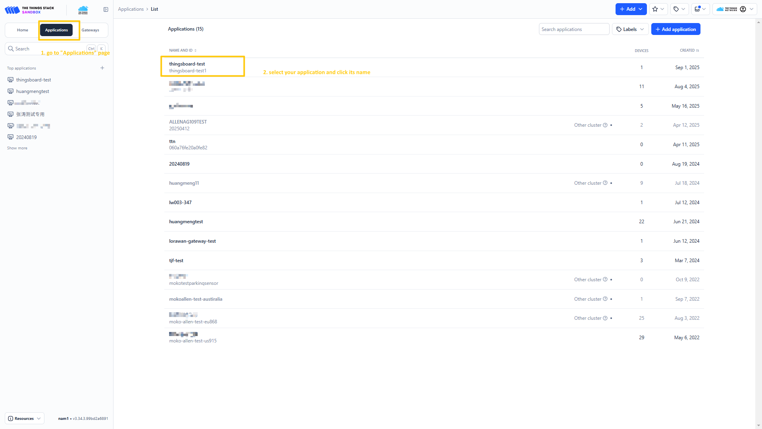Open the bookmarks star menu
This screenshot has height=429, width=762.
click(658, 9)
